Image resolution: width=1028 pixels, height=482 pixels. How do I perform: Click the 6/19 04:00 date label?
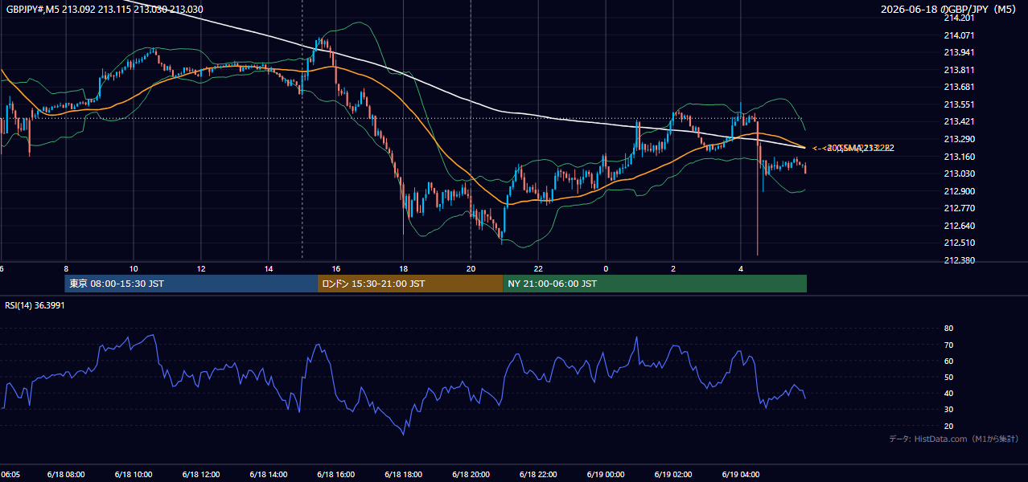(741, 474)
